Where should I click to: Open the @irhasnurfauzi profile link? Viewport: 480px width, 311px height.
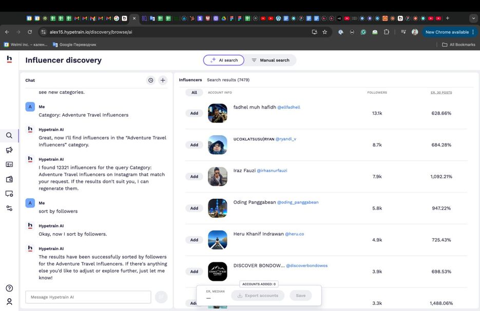(x=272, y=171)
